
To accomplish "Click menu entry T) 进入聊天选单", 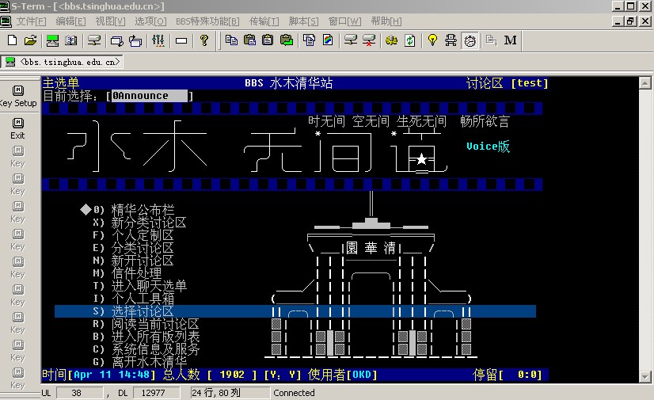I will coord(139,286).
